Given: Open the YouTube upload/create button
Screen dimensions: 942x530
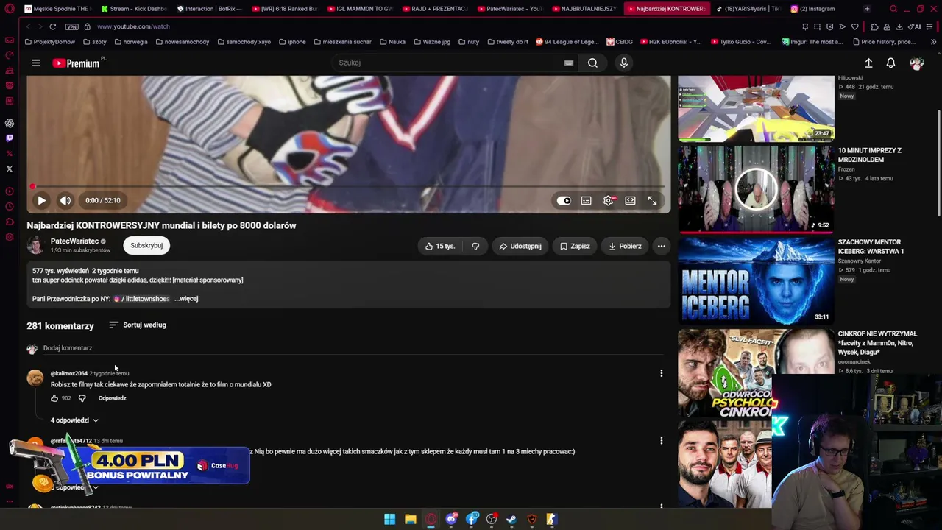Looking at the screenshot, I should tap(868, 63).
